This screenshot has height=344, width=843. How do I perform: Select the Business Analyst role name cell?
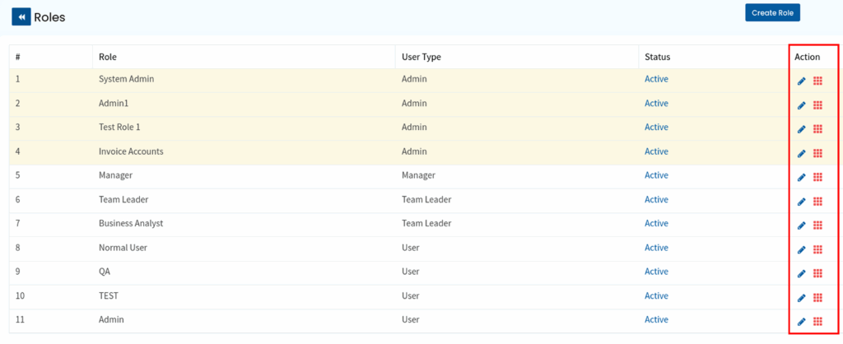point(131,223)
